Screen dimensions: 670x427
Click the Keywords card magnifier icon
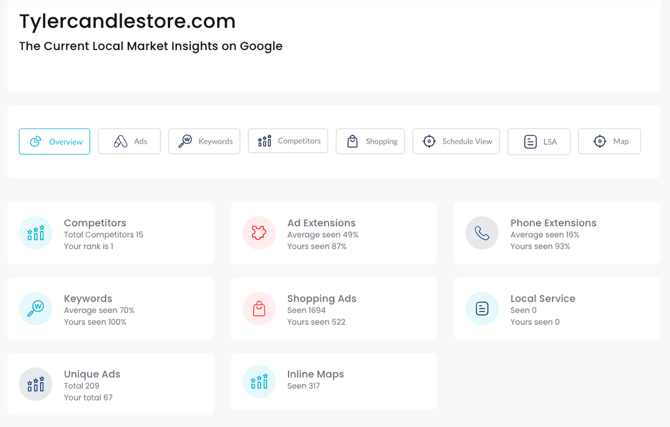[36, 309]
